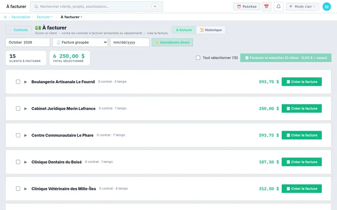Create invoice for Clinique Dentaire du Boisé
Viewport: 337px width, 210px height.
(x=302, y=162)
